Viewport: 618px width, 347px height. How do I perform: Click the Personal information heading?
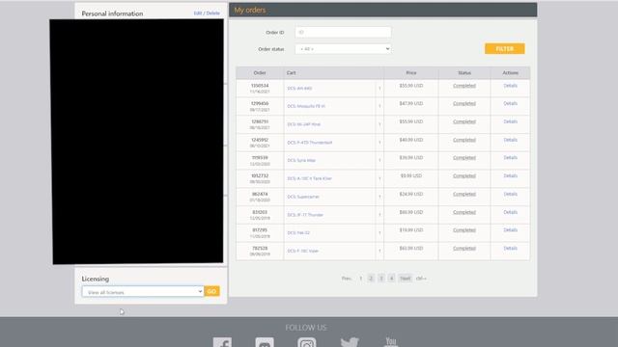pos(112,13)
